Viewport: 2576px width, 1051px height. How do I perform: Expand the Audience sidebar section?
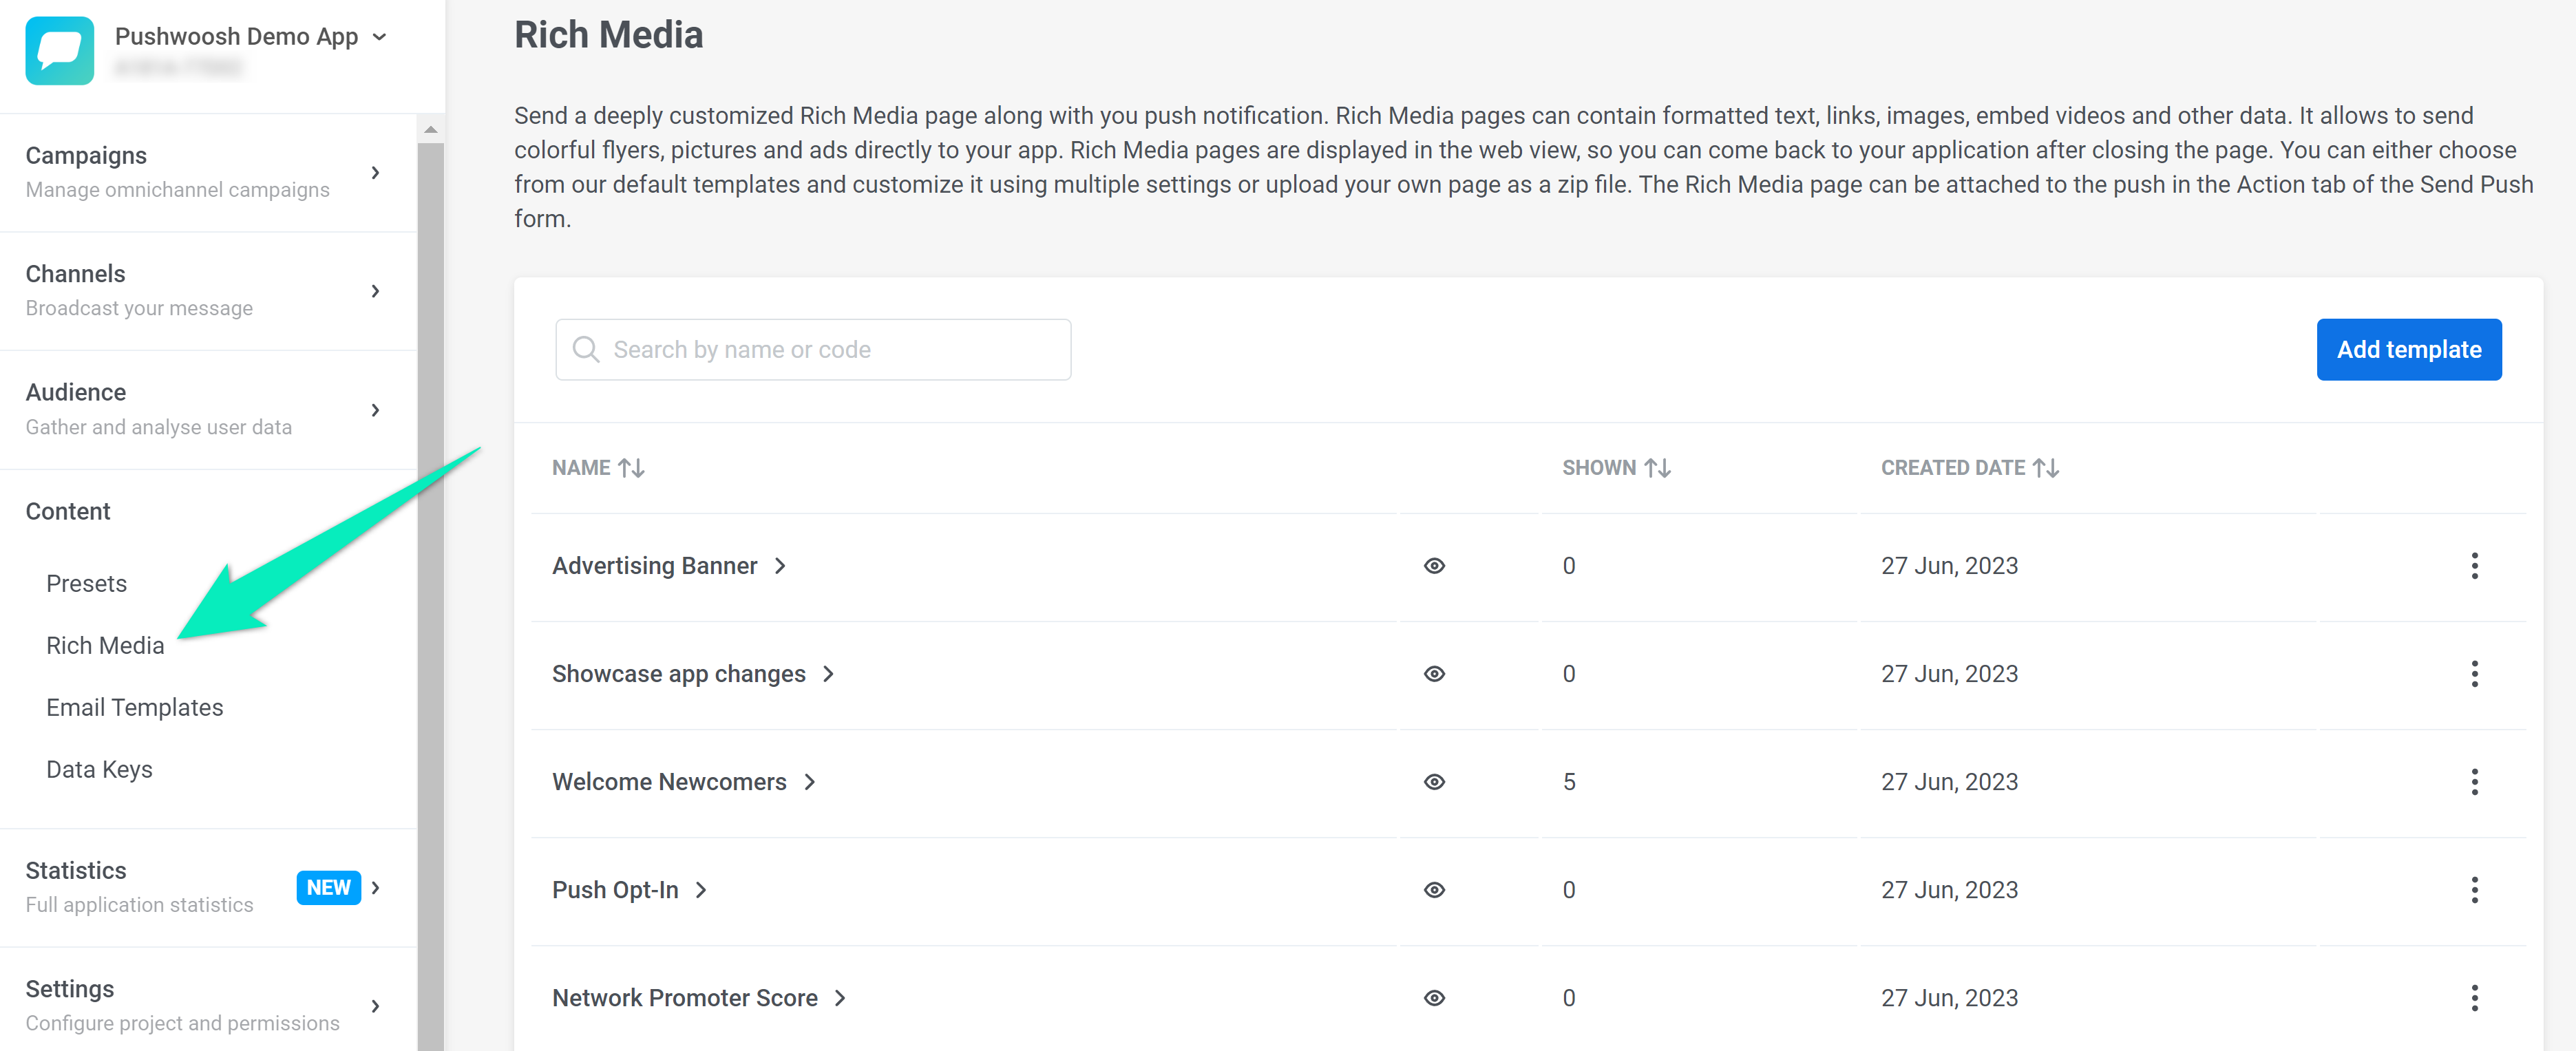pos(375,410)
